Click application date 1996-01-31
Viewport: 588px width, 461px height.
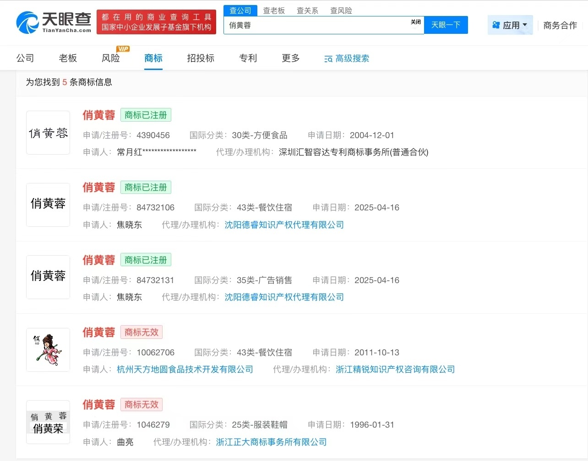[372, 424]
